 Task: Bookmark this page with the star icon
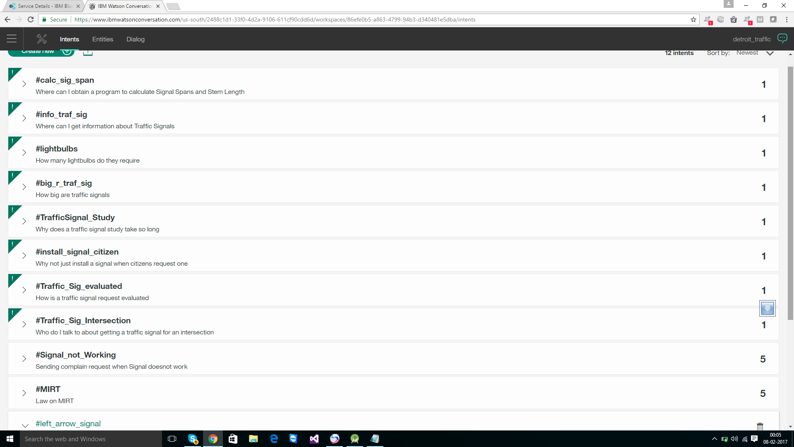pyautogui.click(x=694, y=19)
